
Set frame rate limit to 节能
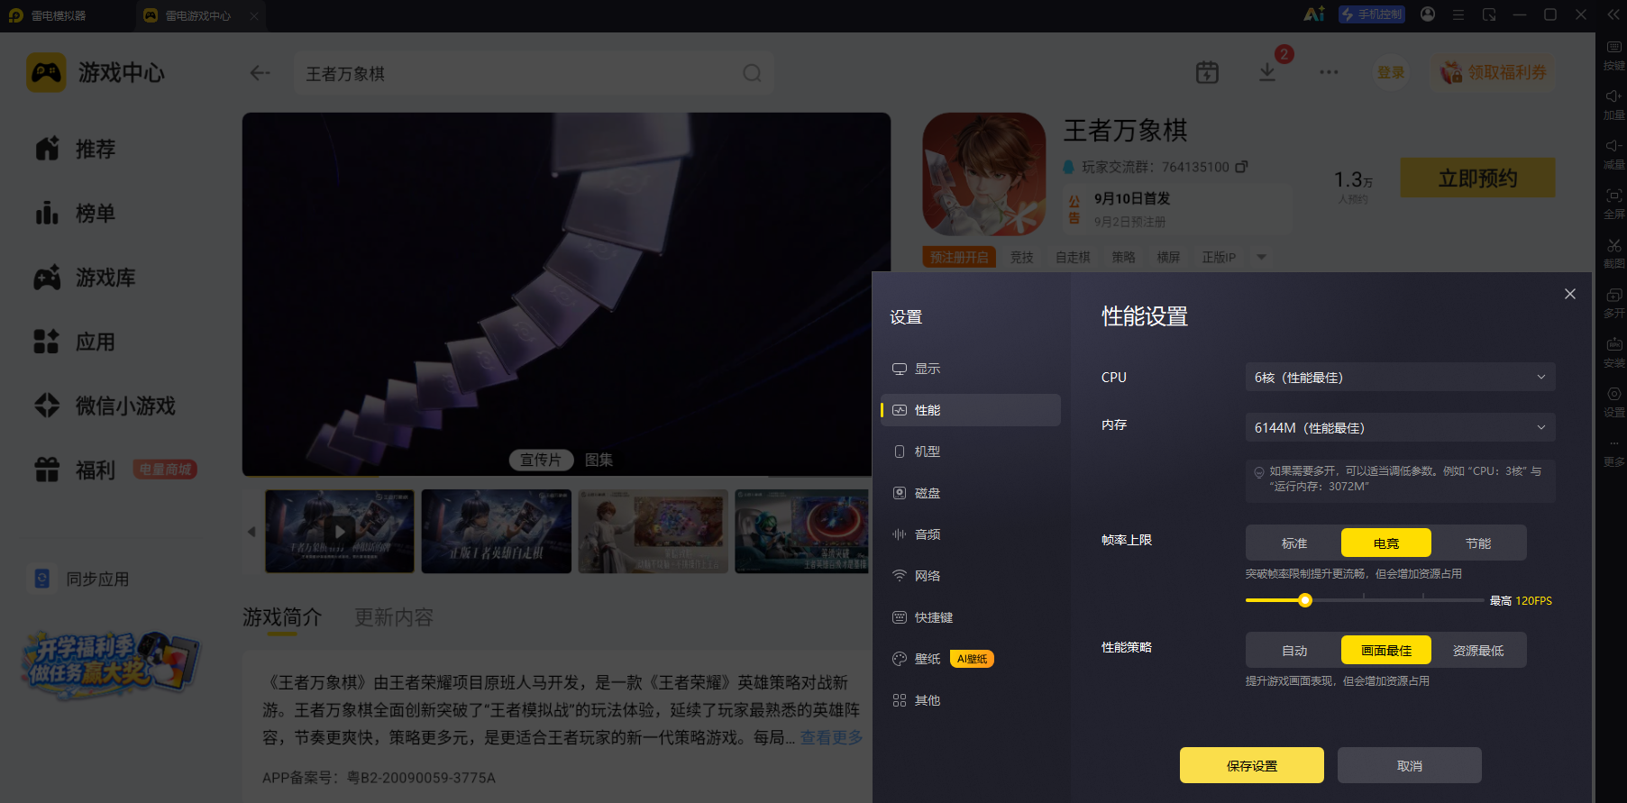(x=1478, y=543)
